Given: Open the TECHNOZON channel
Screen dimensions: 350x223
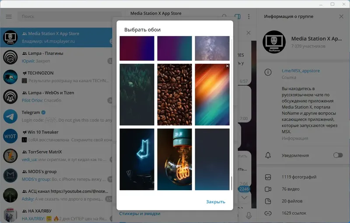Looking at the screenshot, I should (x=56, y=77).
